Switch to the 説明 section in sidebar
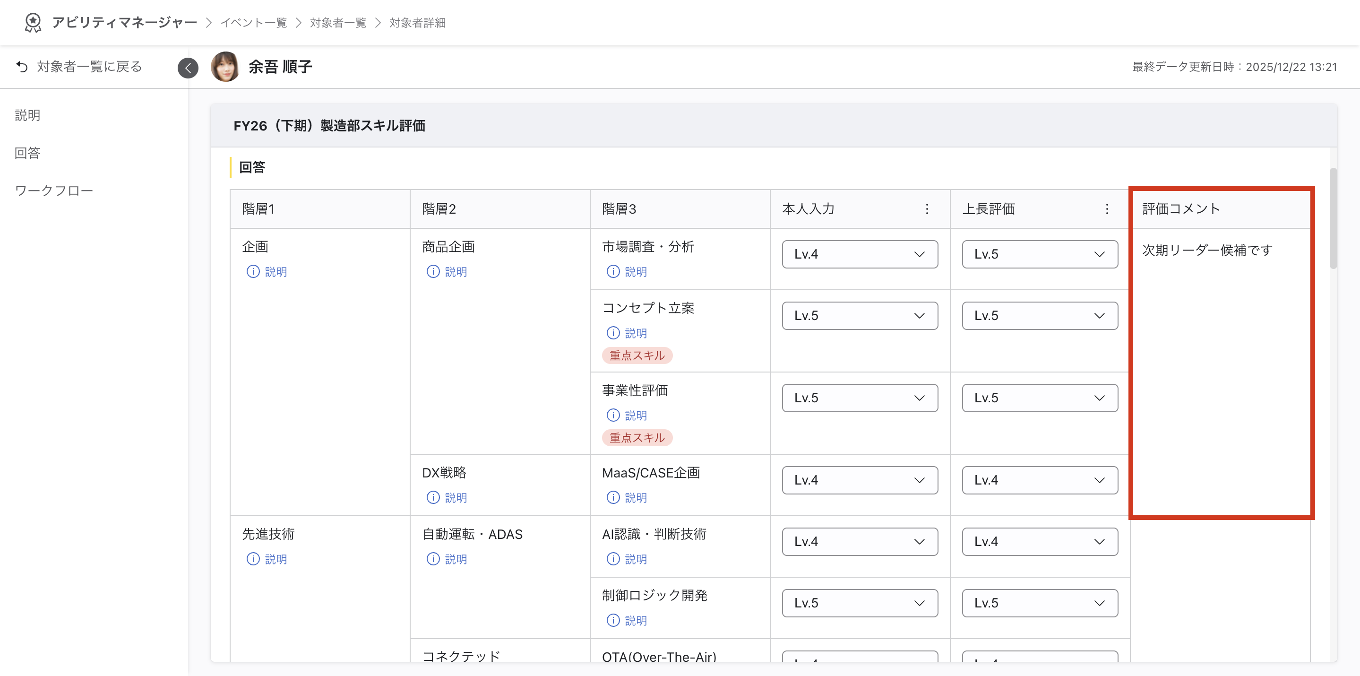This screenshot has height=676, width=1360. click(27, 115)
